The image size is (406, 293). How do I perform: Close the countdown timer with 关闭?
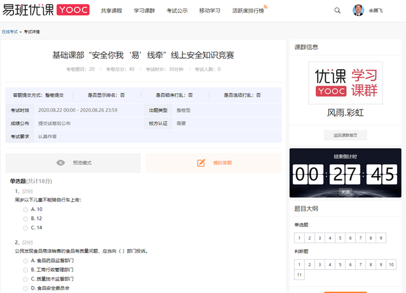(346, 192)
